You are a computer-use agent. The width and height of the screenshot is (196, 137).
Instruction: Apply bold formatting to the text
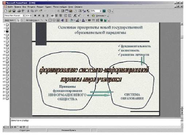point(35,16)
